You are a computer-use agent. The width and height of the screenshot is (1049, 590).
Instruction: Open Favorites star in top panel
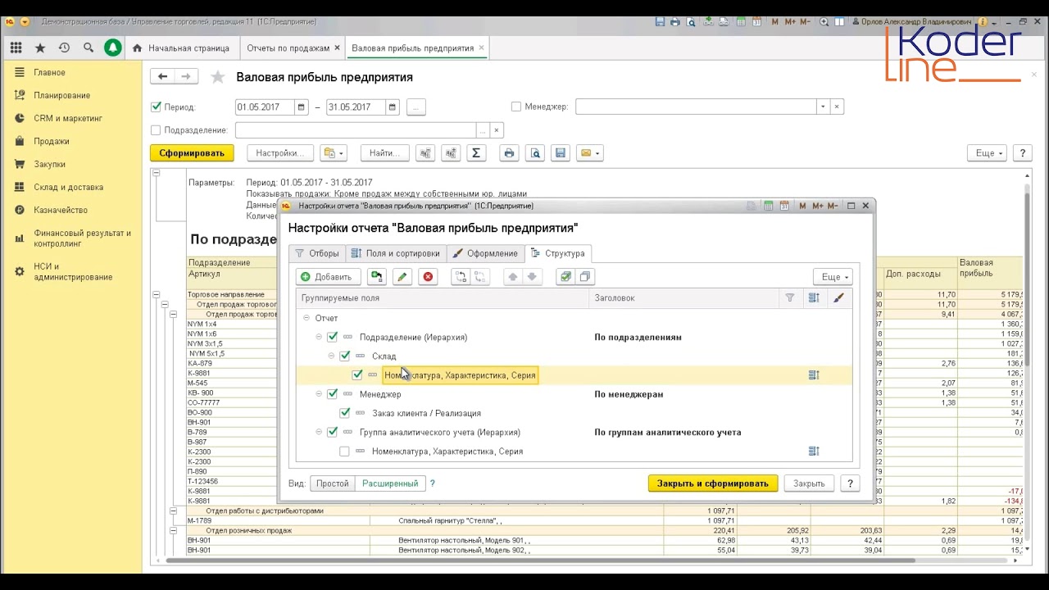coord(40,48)
